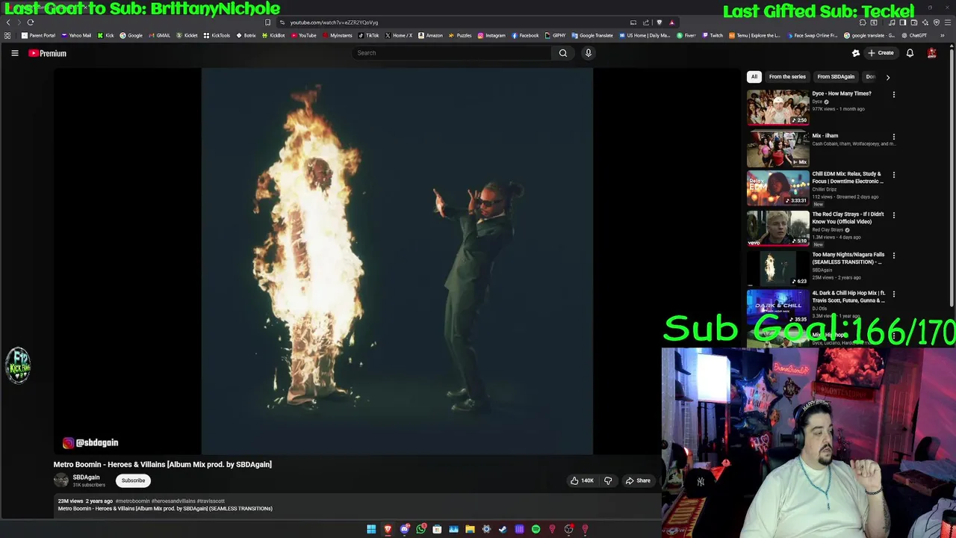Viewport: 956px width, 538px height.
Task: Like the video with thumbs up
Action: pos(582,480)
